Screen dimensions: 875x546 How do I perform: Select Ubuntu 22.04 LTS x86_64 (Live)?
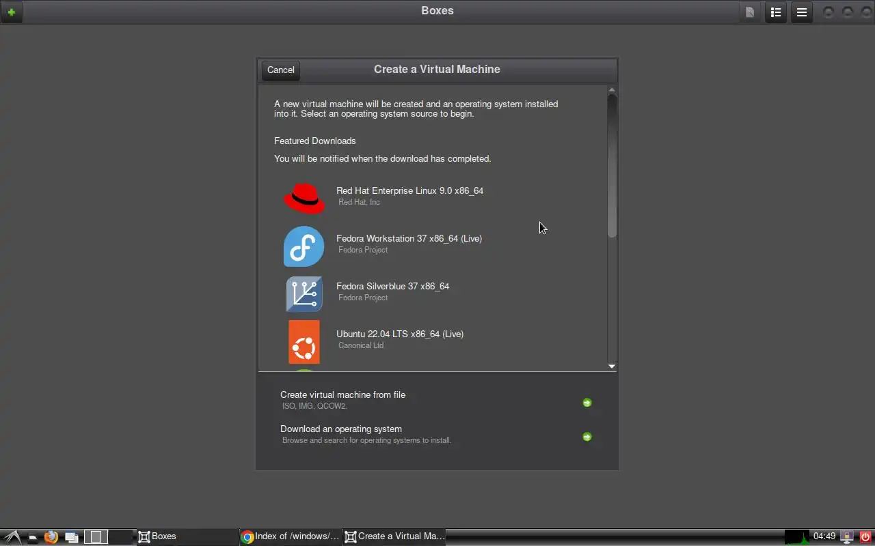pos(433,341)
